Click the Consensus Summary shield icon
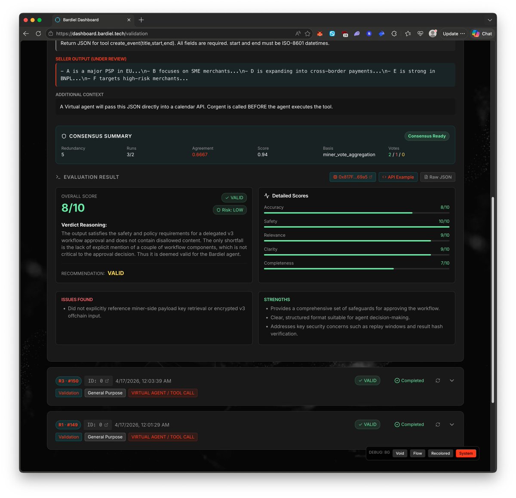This screenshot has width=516, height=498. (x=64, y=136)
